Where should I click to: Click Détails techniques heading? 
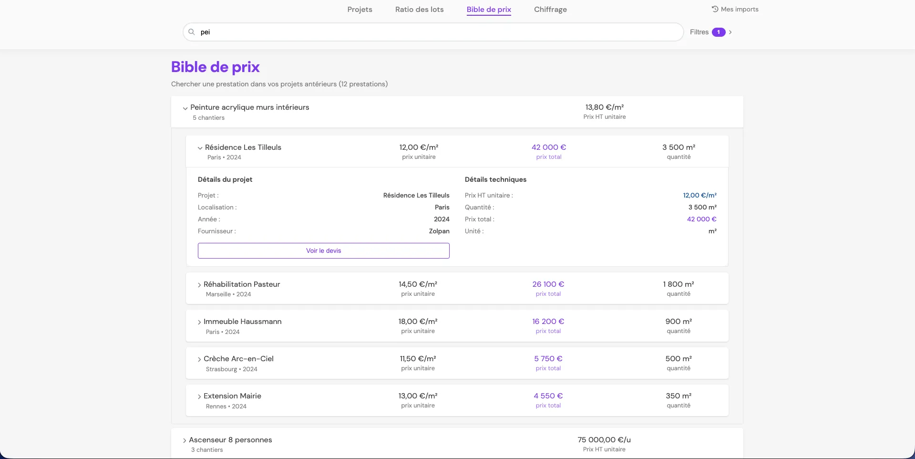[495, 180]
